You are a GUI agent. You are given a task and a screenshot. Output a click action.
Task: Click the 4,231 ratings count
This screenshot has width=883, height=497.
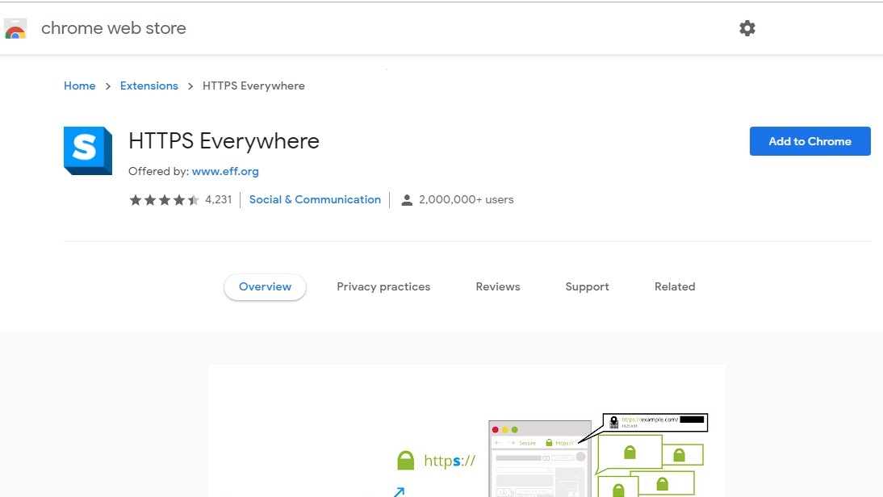219,200
